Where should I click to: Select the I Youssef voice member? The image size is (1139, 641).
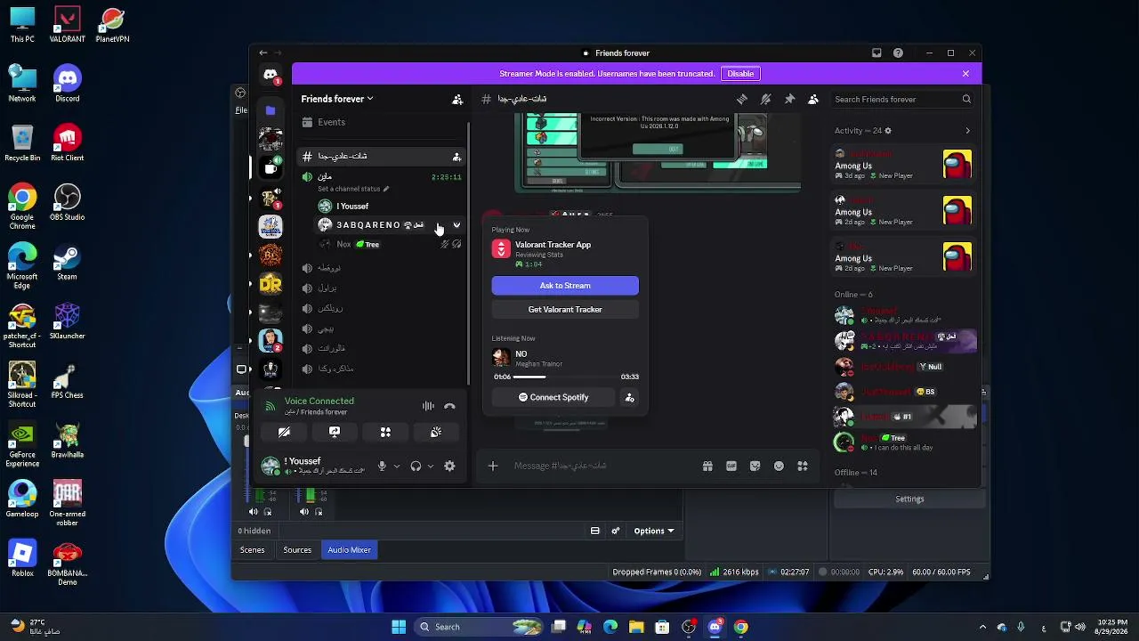(x=390, y=207)
